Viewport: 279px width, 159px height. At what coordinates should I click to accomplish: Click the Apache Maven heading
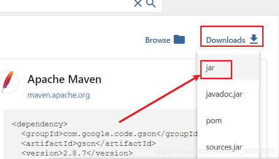pos(65,79)
